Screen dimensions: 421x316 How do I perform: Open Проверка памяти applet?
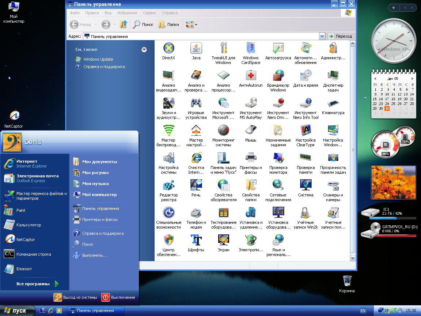tap(306, 163)
